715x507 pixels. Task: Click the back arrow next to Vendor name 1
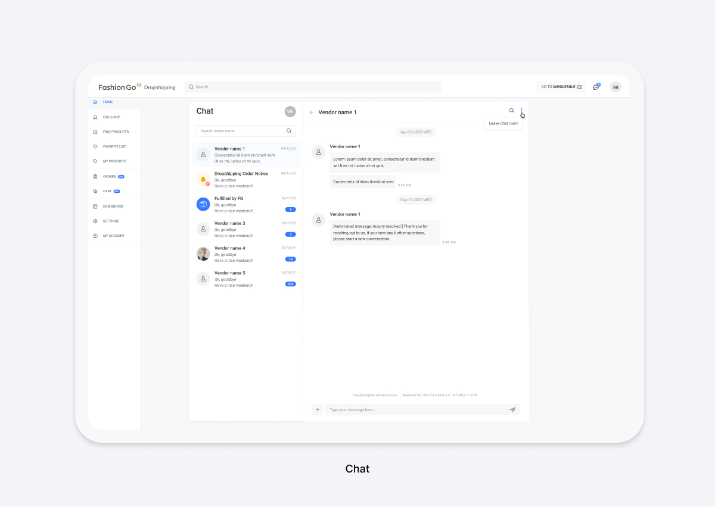(312, 112)
